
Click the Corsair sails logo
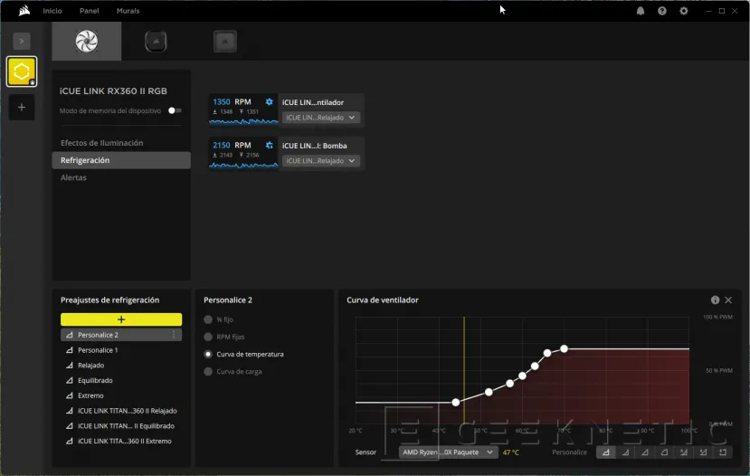(24, 11)
